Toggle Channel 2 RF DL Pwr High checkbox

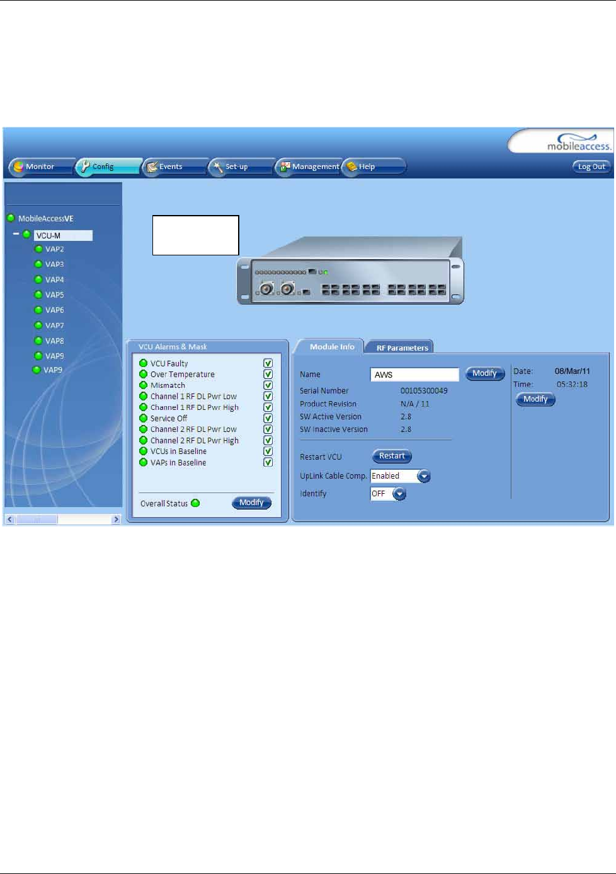pos(268,440)
